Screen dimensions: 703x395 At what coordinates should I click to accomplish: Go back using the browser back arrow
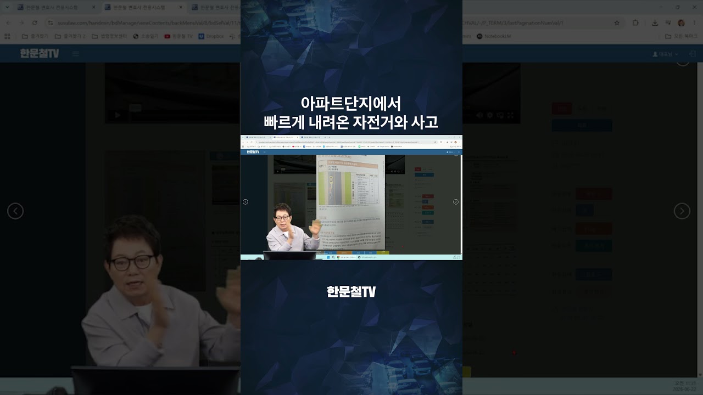[x=8, y=22]
